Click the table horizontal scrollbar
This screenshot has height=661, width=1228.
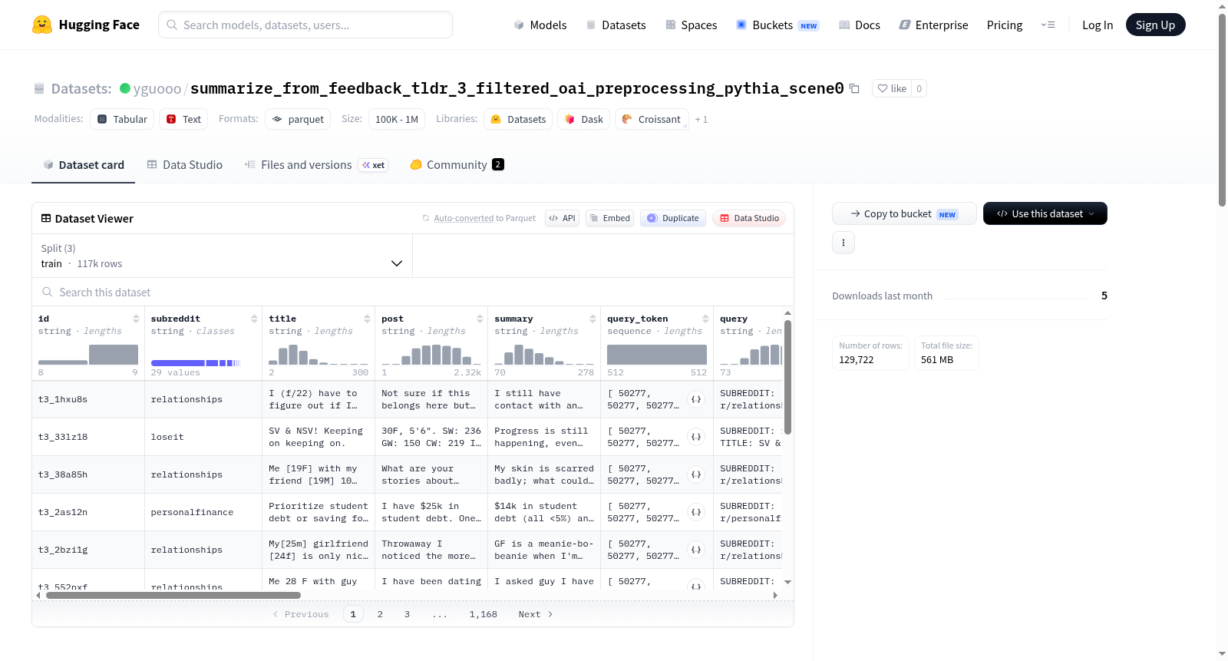click(x=173, y=595)
